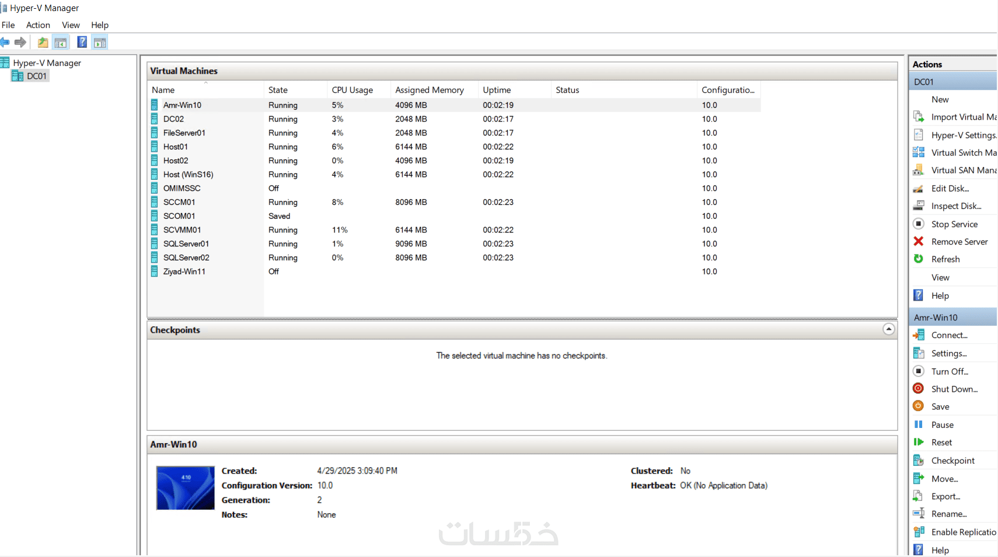Collapse the DC01 section header in Actions pane
Screen dimensions: 998x557
click(953, 82)
